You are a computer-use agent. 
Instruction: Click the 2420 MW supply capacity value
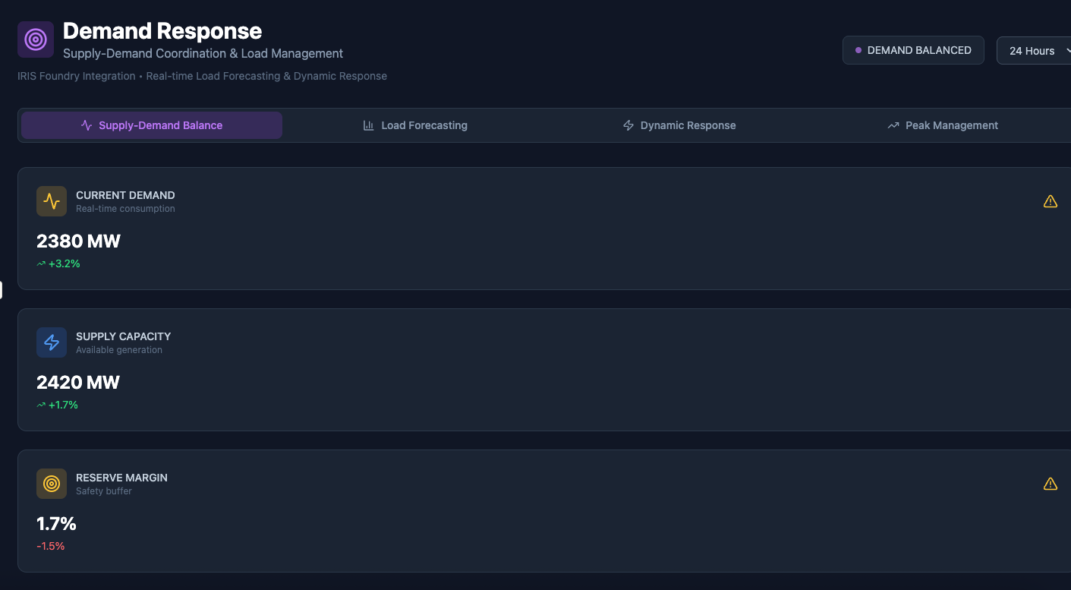click(x=78, y=383)
